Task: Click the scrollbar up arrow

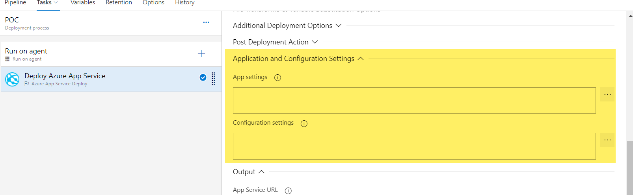Action: [x=630, y=16]
